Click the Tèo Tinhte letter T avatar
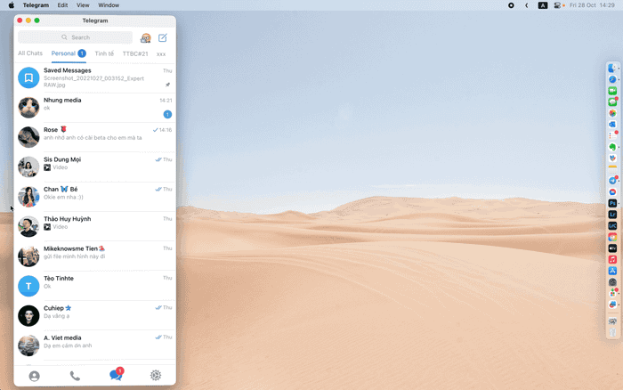 (x=28, y=286)
